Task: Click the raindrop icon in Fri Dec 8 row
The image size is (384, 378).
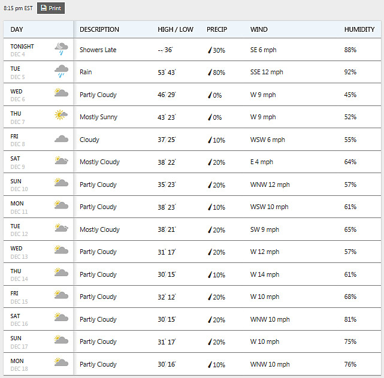Action: (210, 140)
